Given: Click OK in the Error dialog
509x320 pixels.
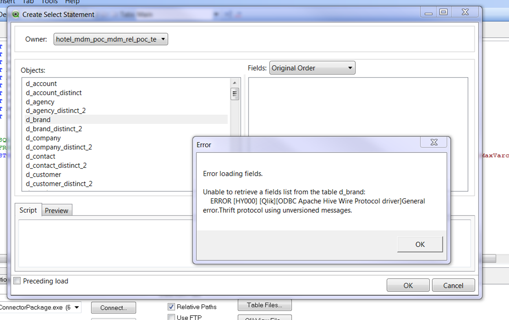Looking at the screenshot, I should (420, 244).
